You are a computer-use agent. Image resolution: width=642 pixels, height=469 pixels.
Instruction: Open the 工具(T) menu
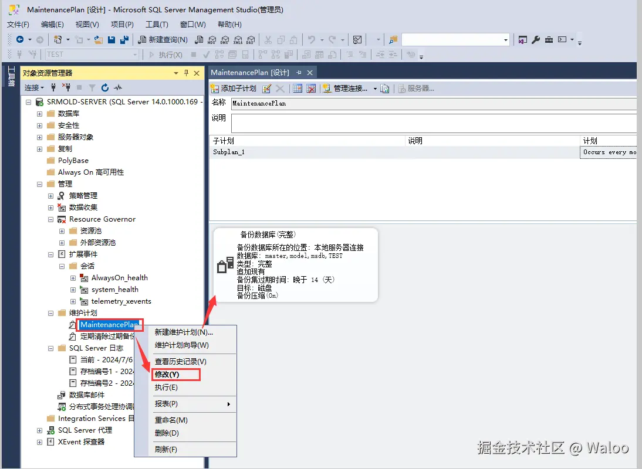tap(157, 25)
